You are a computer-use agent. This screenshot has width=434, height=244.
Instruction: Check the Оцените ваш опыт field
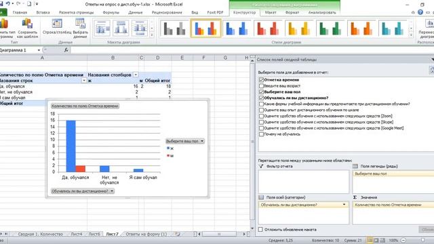point(261,110)
